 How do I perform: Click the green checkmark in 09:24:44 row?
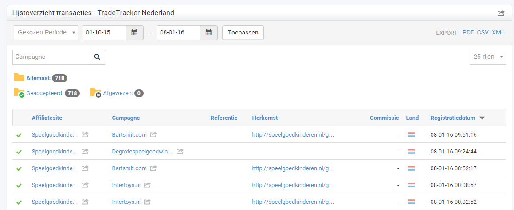(19, 152)
